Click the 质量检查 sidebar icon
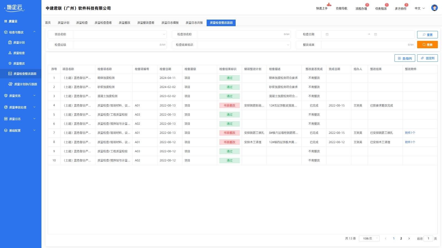The image size is (442, 248). 10,53
